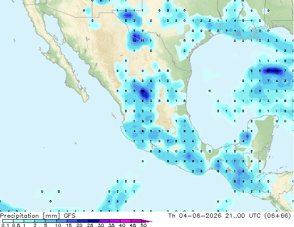This screenshot has width=294, height=227.
Task: Click the '(06+66)' forecast run label
Action: point(277,216)
